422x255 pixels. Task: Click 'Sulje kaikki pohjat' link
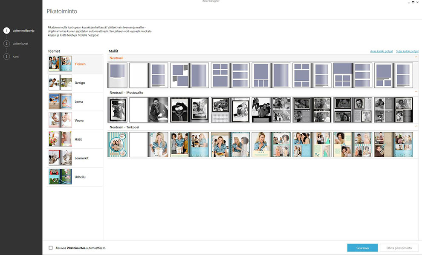coord(407,51)
